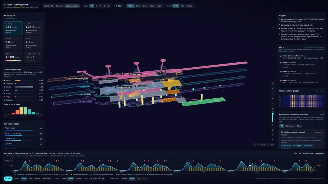The image size is (328, 184).
Task: Select the PEOPLE 284 stat card
Action: (x=13, y=28)
